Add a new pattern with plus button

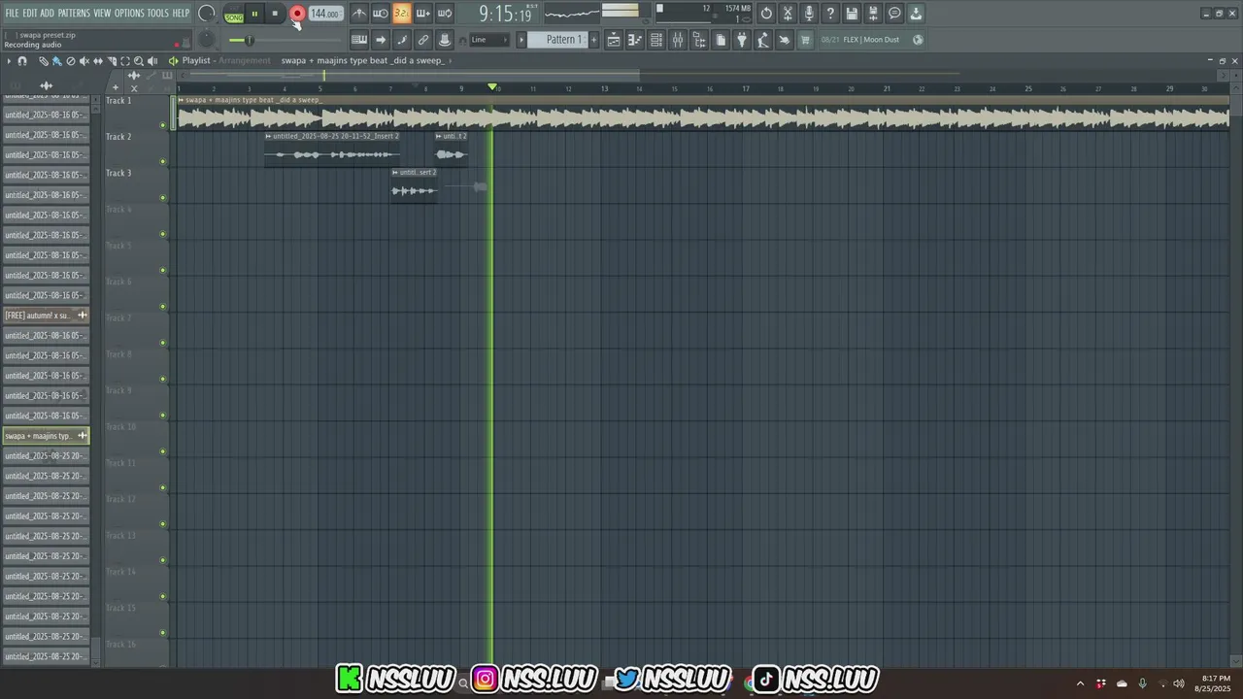594,40
